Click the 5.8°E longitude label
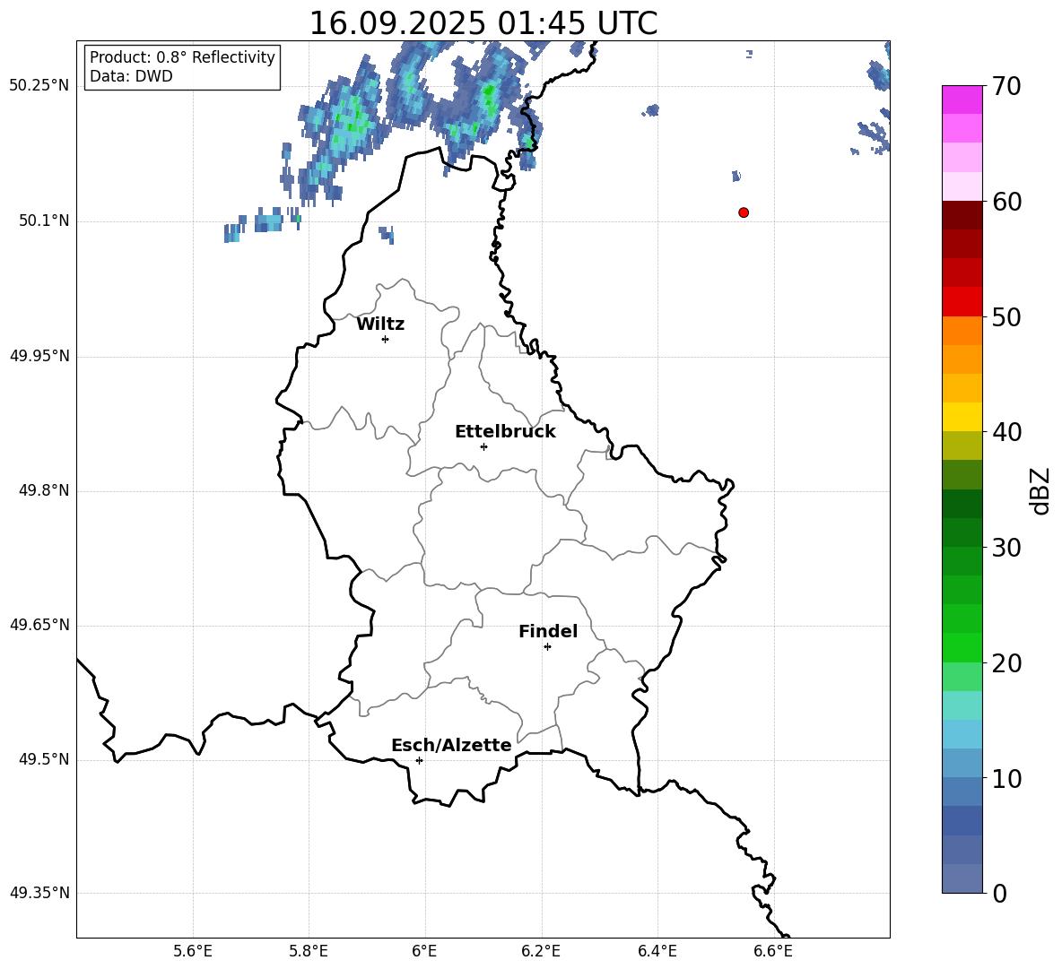The image size is (1062, 969). (309, 951)
